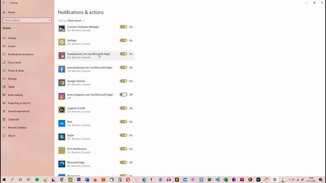
Task: Enable www.instagram.com notifications toggle
Action: pos(123,95)
